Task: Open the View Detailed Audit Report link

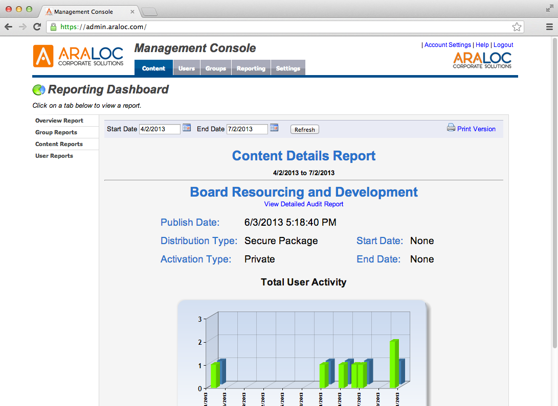Action: [x=303, y=204]
